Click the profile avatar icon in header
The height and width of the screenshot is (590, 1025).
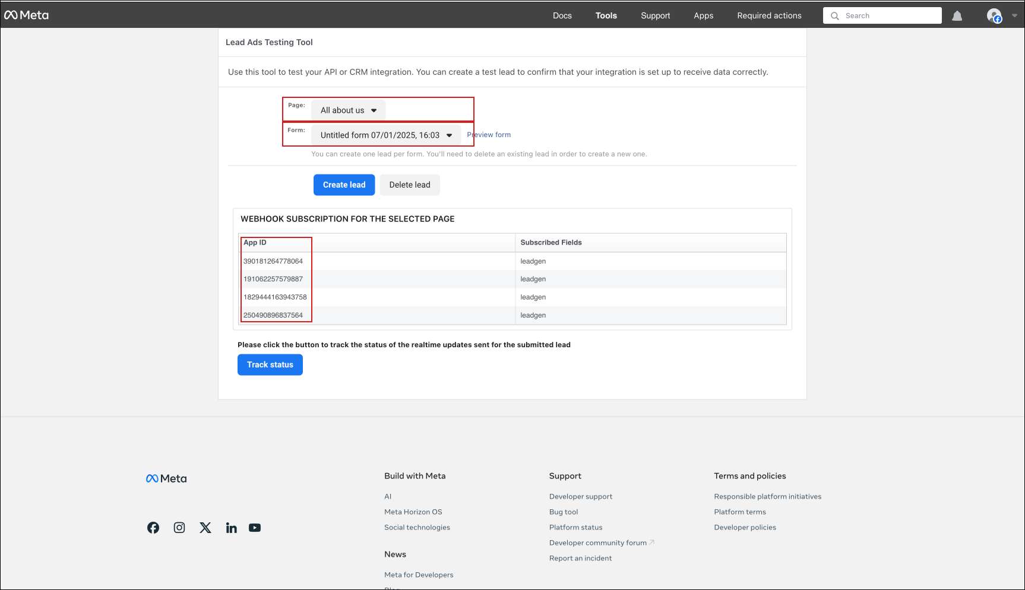[x=994, y=16]
